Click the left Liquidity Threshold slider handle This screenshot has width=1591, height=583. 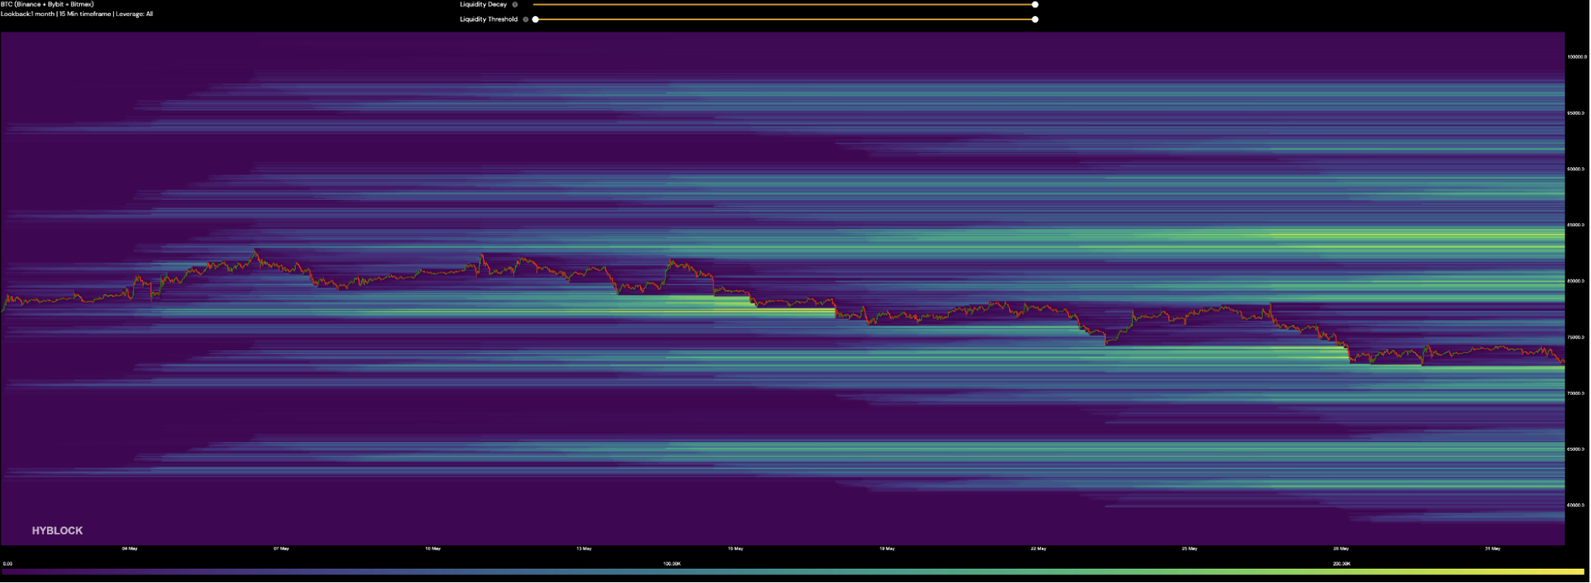click(535, 19)
